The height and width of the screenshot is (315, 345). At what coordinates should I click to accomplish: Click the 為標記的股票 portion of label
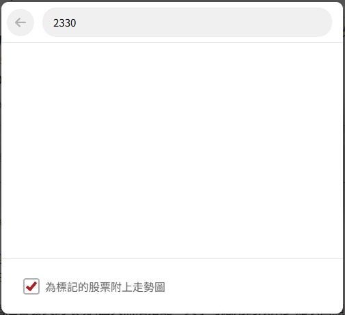coord(78,287)
